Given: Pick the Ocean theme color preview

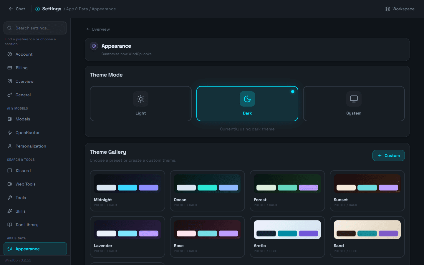Looking at the screenshot, I should pyautogui.click(x=207, y=183).
